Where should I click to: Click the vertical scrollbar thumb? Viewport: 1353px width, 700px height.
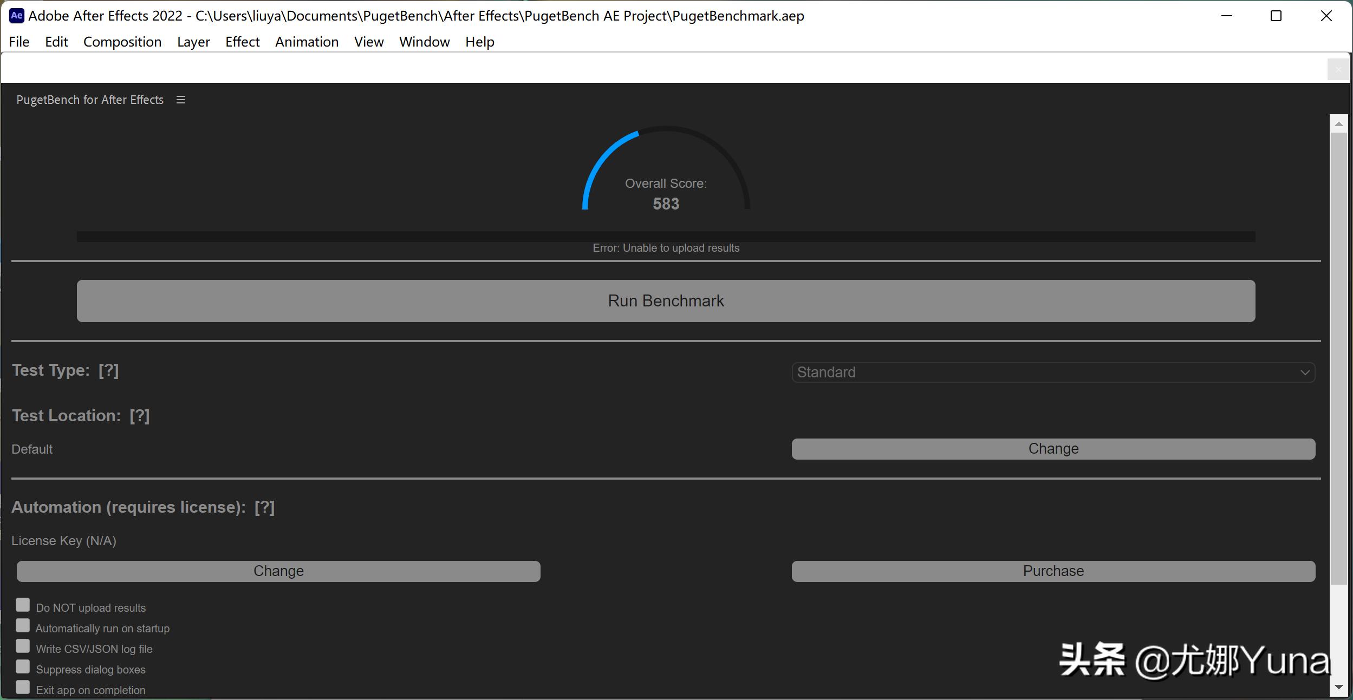[x=1338, y=357]
